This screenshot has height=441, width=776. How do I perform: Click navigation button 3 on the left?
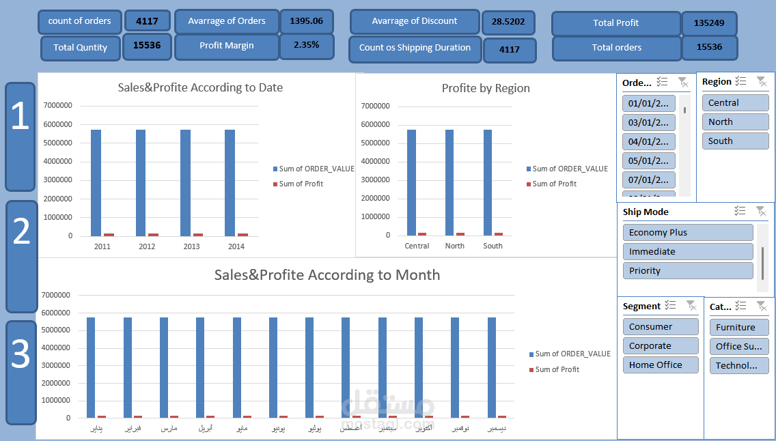(x=20, y=369)
